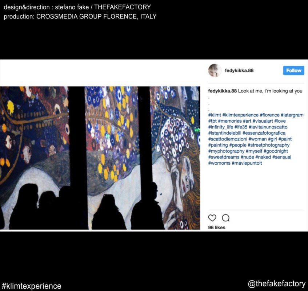
Task: Open the #klimt hashtag
Action: point(215,115)
